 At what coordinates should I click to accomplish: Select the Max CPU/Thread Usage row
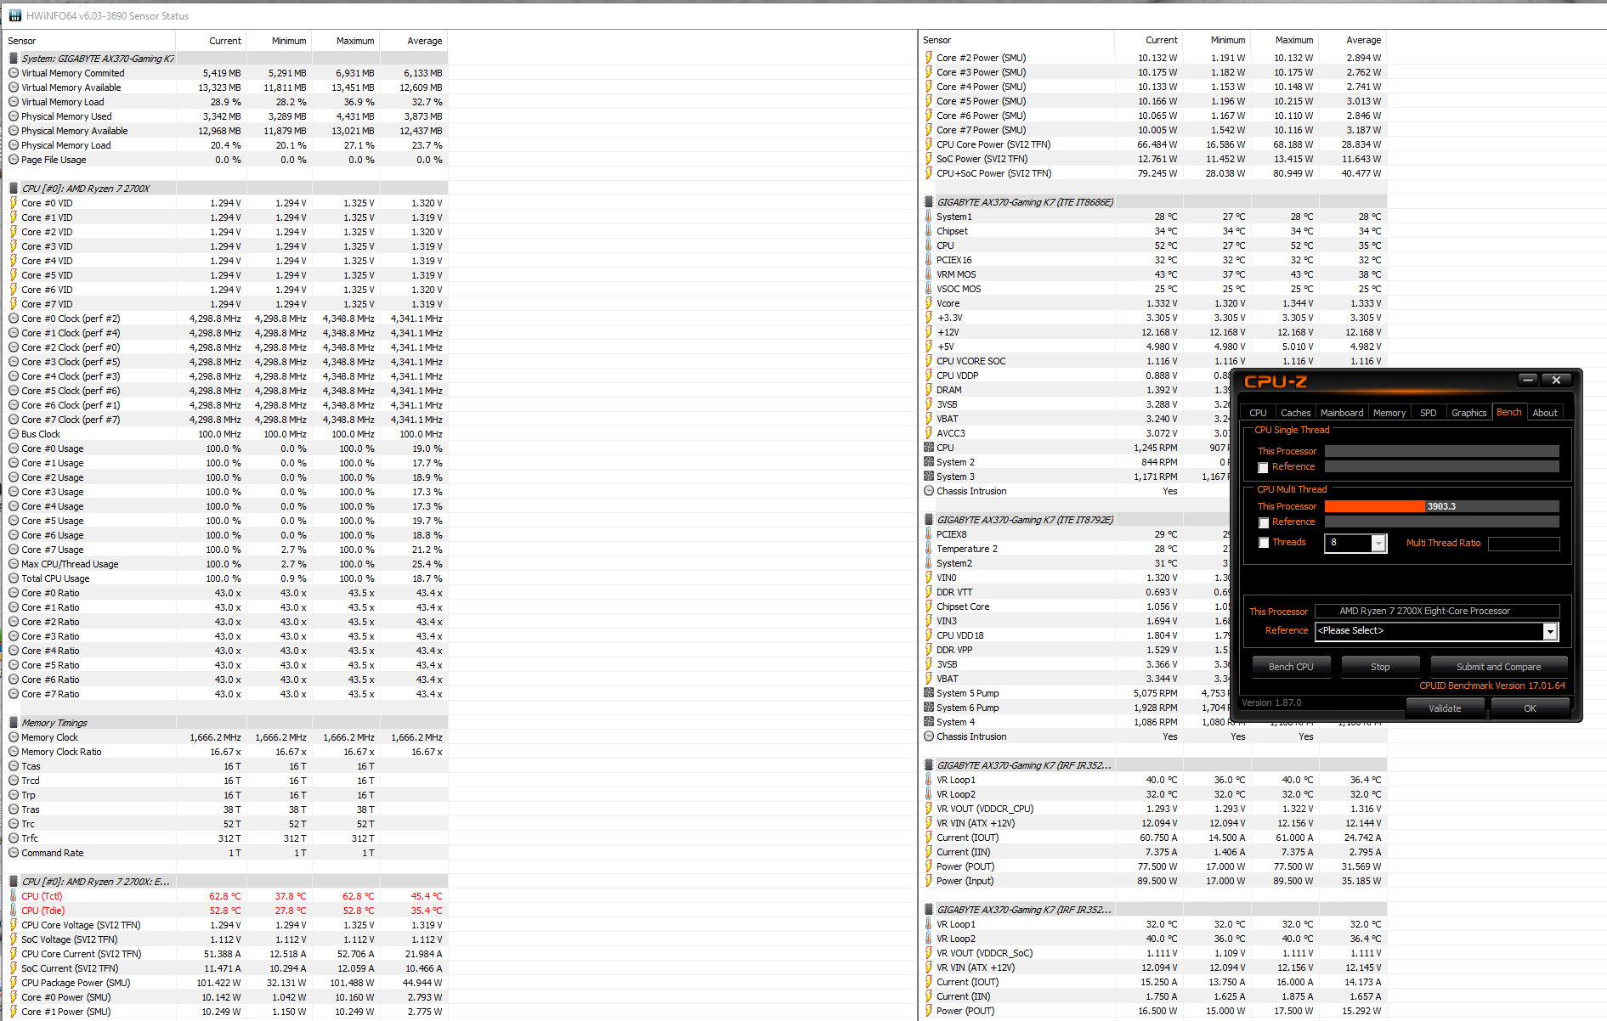226,564
